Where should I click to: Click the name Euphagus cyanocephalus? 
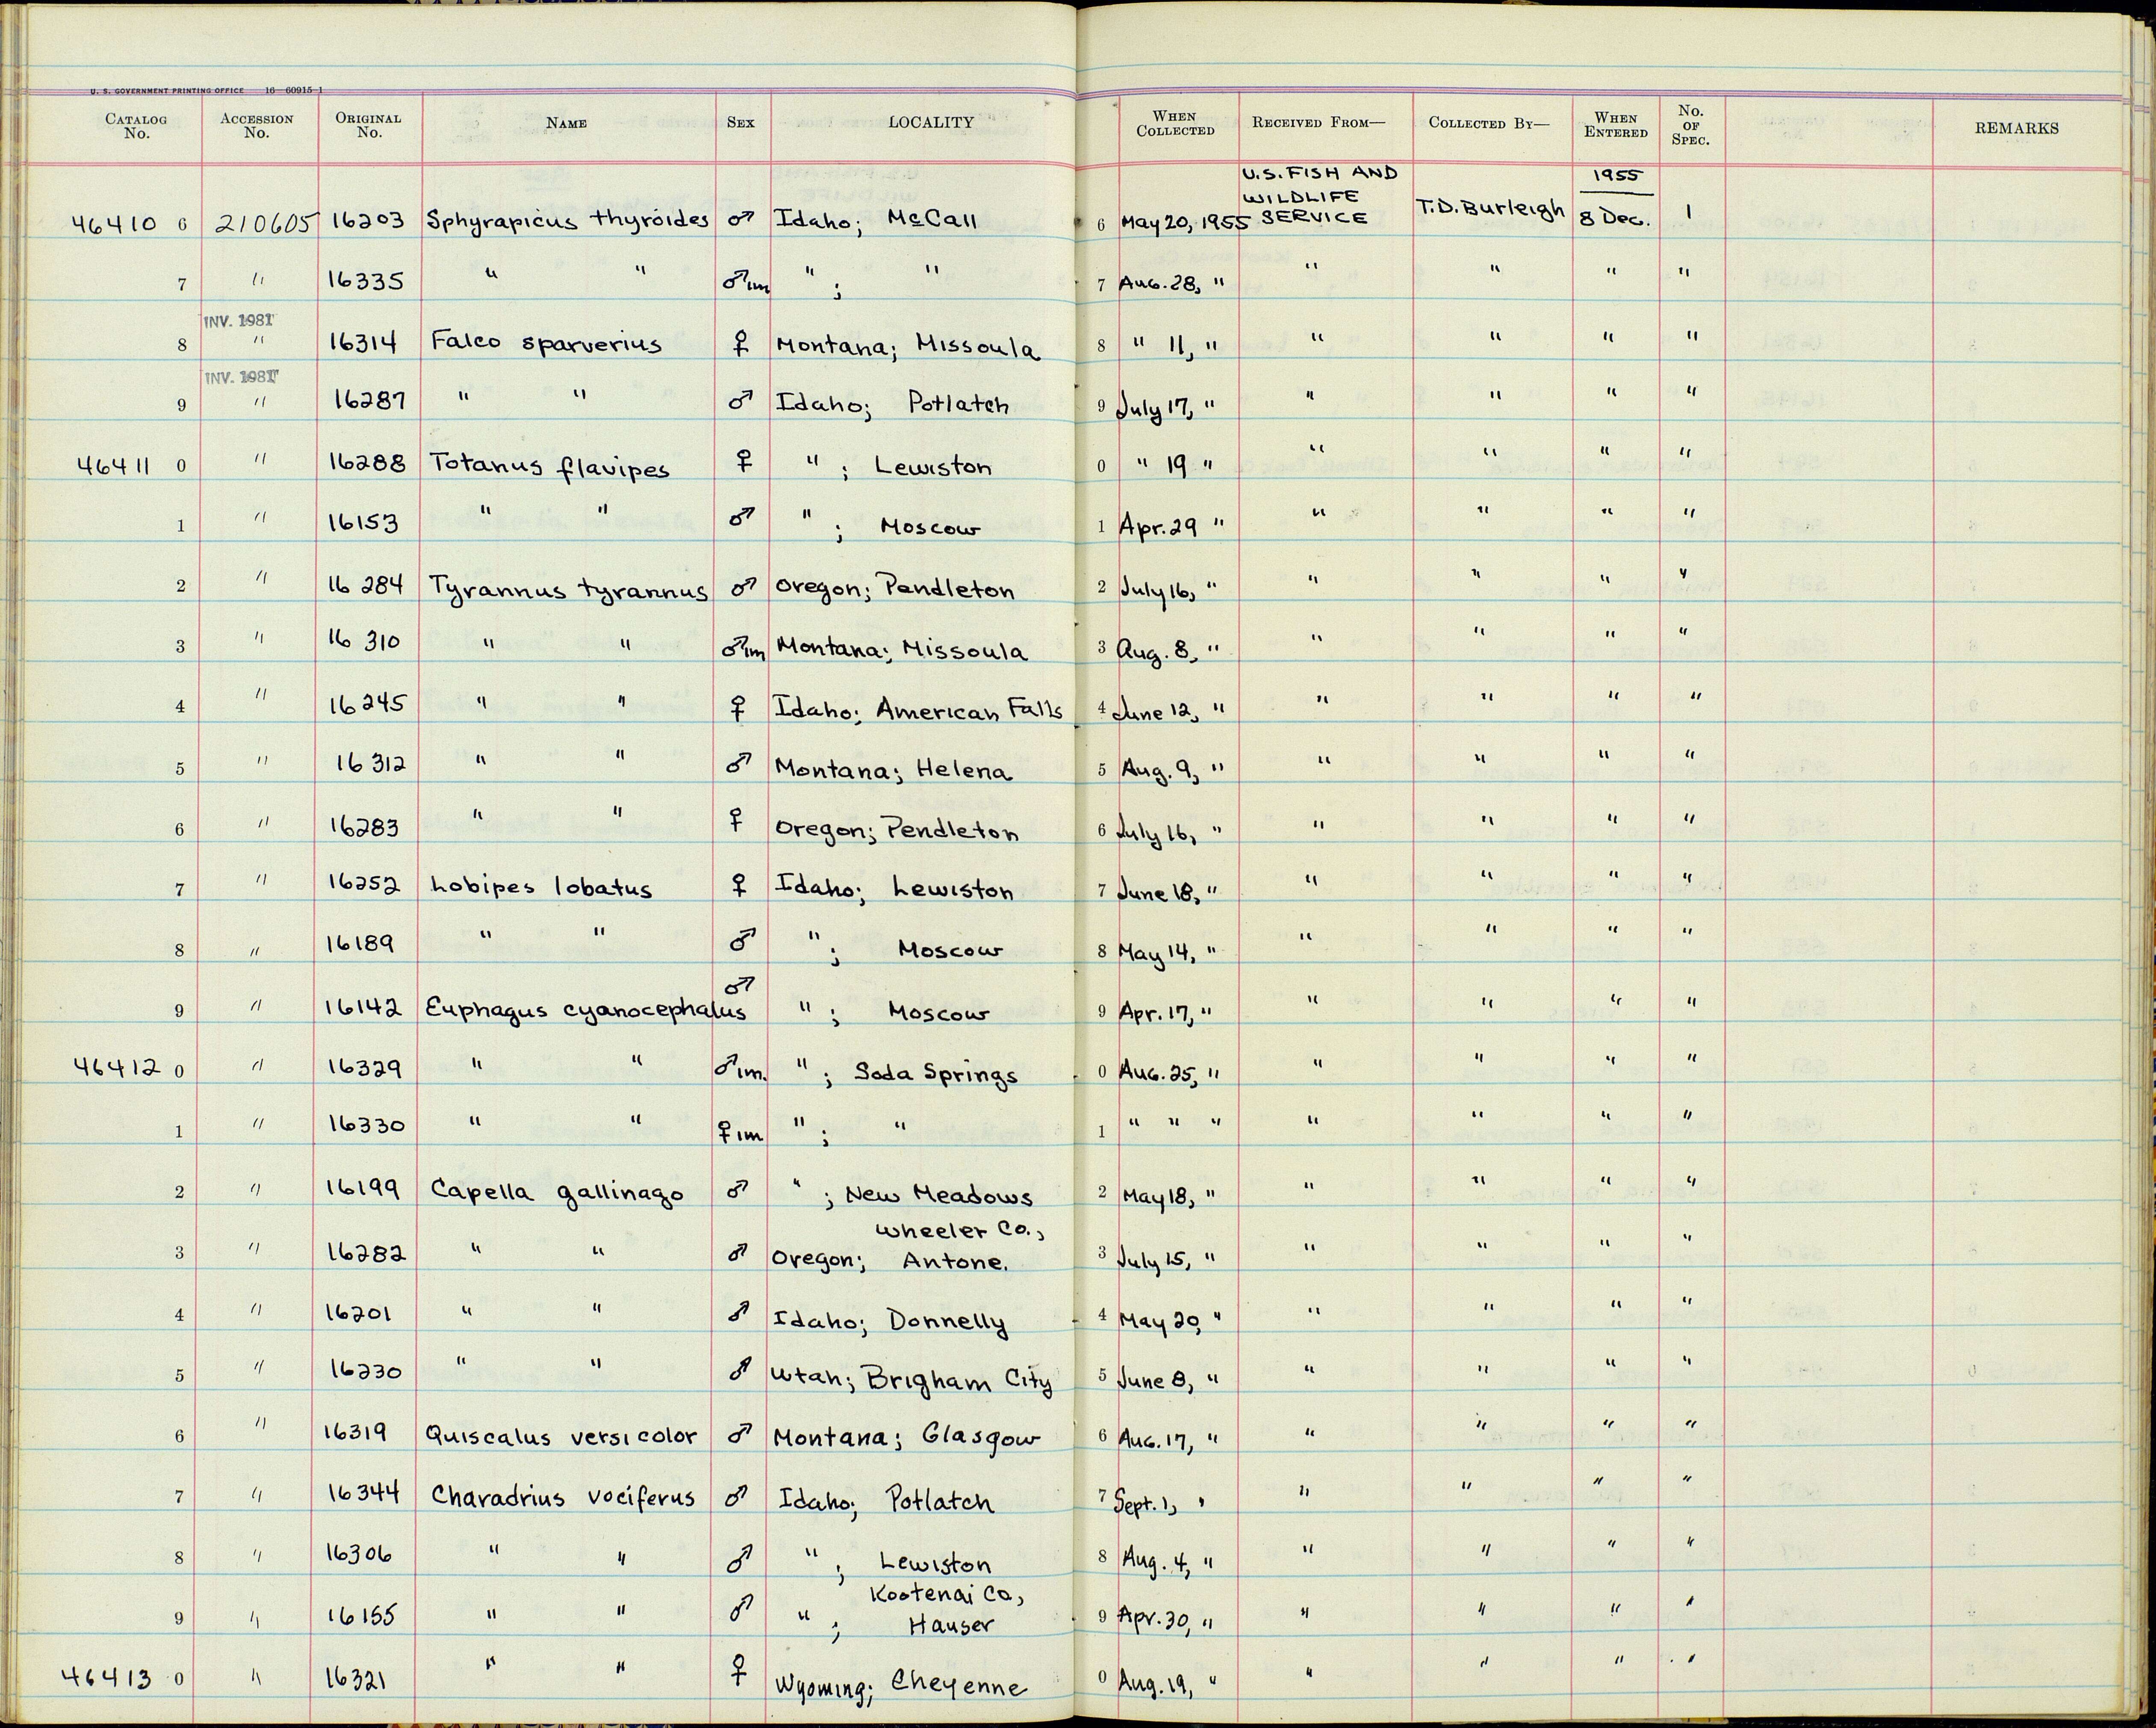point(588,1010)
